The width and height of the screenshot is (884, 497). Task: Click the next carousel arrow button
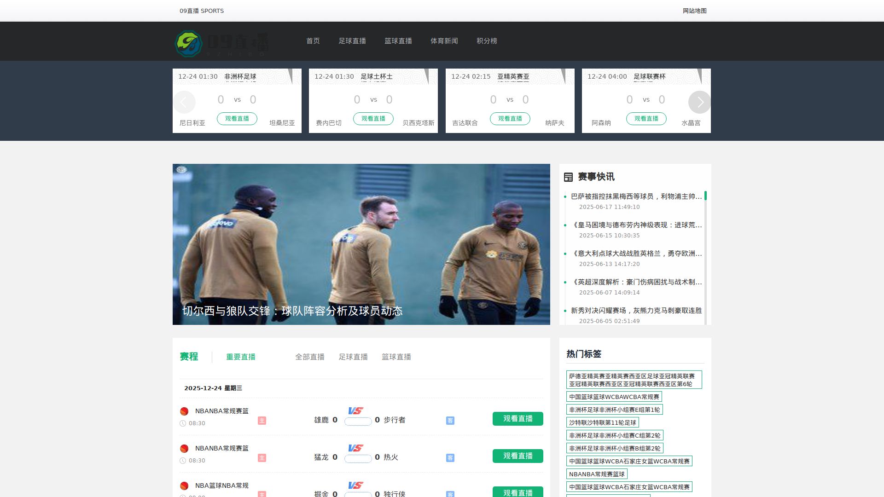699,102
